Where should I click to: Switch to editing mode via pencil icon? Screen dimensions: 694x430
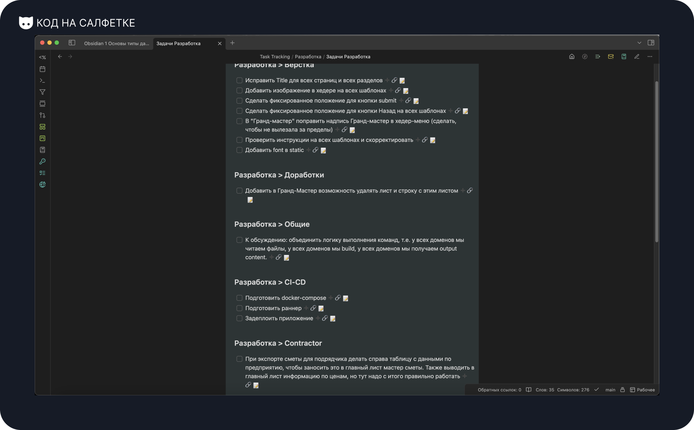[x=637, y=57]
